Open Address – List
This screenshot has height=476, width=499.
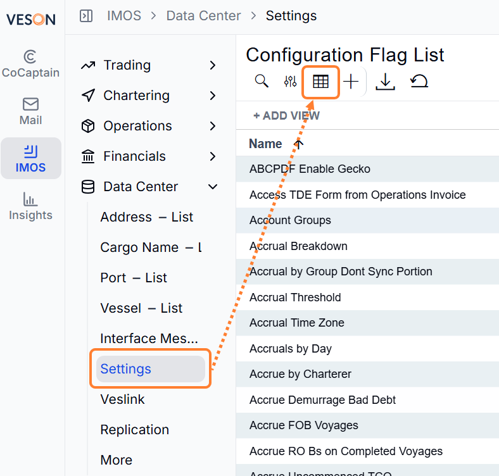[x=147, y=217]
